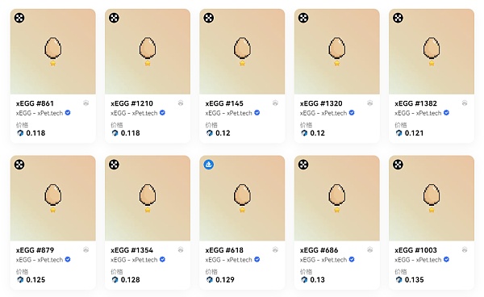The width and height of the screenshot is (484, 297).
Task: Open the xEGG #861 egg image
Action: click(x=52, y=52)
